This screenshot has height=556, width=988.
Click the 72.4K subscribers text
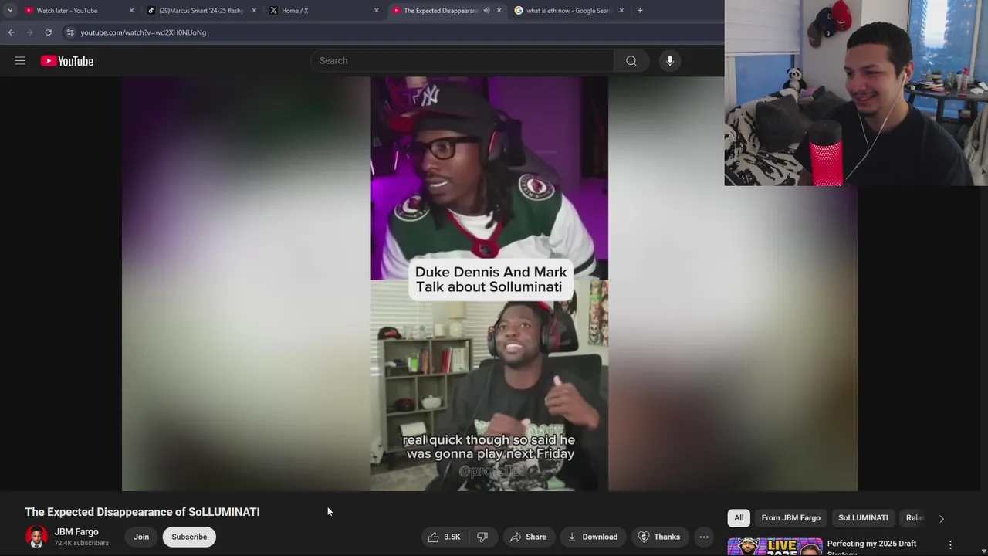pyautogui.click(x=81, y=543)
